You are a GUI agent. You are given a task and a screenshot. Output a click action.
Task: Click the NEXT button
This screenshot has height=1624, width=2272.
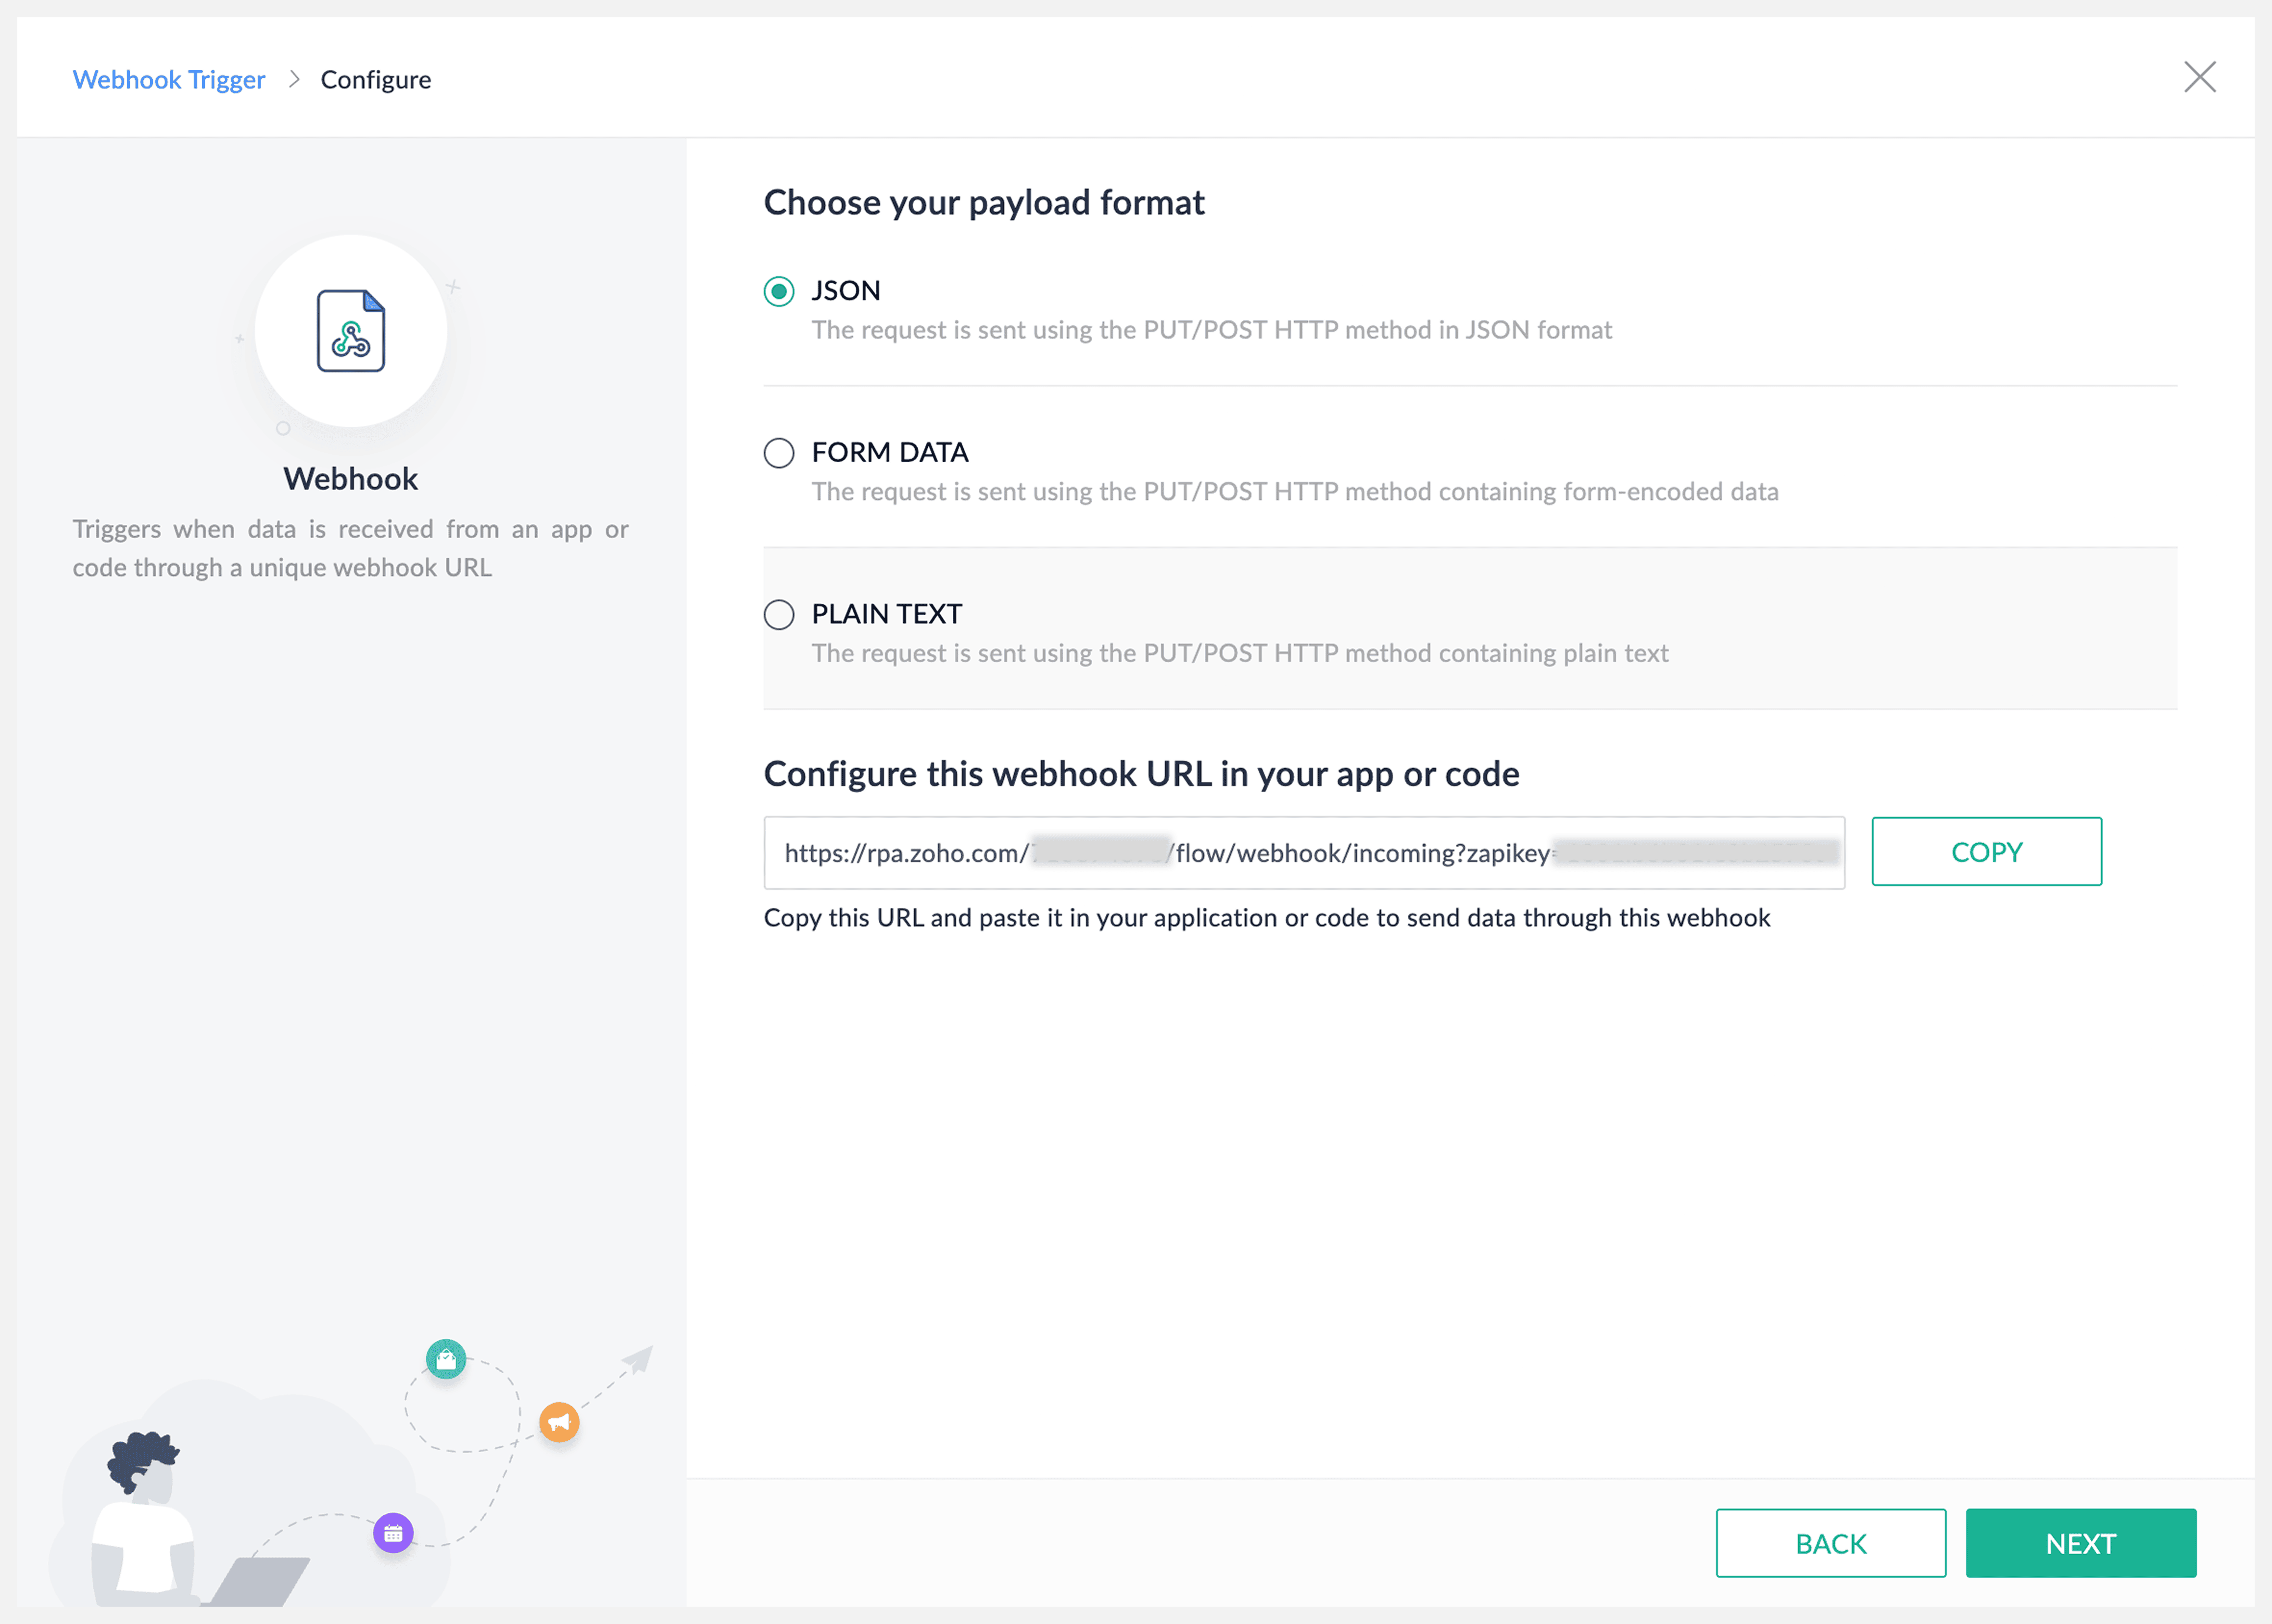2080,1543
